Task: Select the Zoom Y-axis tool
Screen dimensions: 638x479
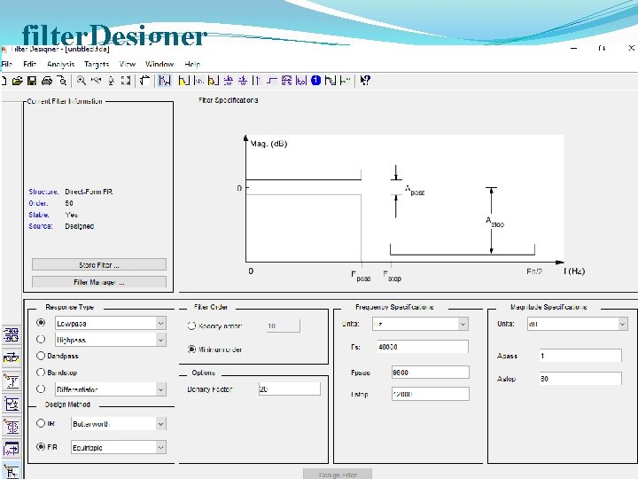Action: coord(111,81)
